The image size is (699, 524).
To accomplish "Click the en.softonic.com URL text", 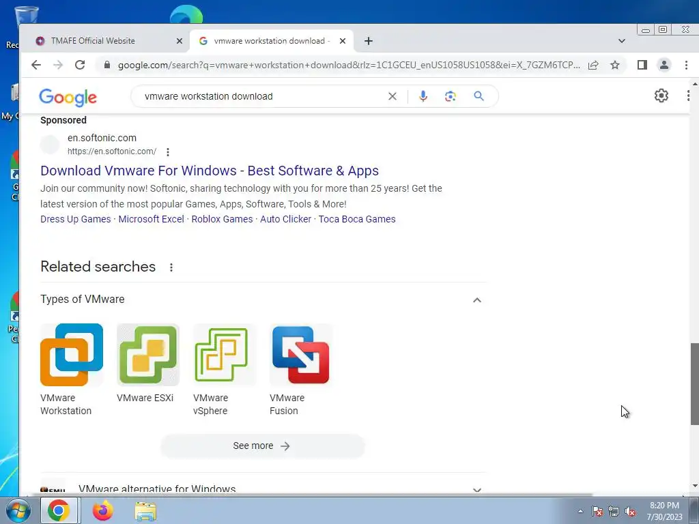I will pos(112,151).
